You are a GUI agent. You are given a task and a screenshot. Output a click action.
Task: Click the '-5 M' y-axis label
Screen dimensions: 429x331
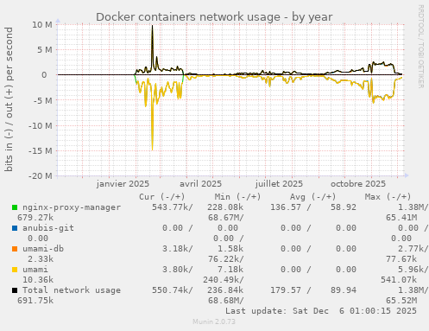(43, 100)
